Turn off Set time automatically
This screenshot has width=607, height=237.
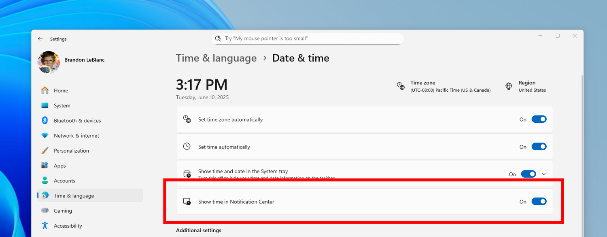point(539,147)
